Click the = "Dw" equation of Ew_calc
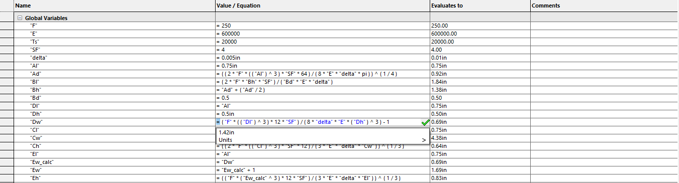 [322, 162]
